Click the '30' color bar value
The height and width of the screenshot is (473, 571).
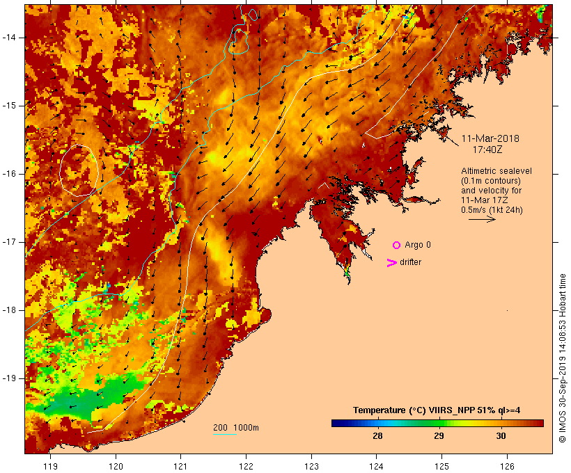pos(501,435)
